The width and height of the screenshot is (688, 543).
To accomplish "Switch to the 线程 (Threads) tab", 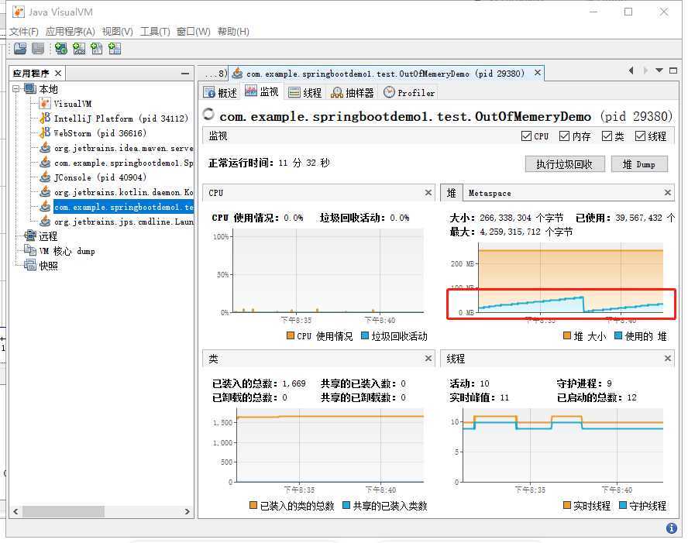I will (x=305, y=92).
